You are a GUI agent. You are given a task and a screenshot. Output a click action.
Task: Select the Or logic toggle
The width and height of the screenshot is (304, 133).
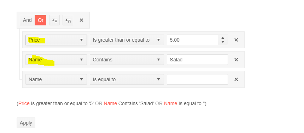pyautogui.click(x=41, y=20)
